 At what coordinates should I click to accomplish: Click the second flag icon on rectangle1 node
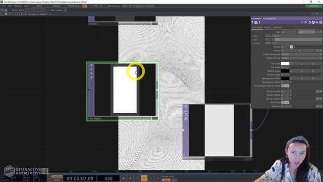(91, 69)
